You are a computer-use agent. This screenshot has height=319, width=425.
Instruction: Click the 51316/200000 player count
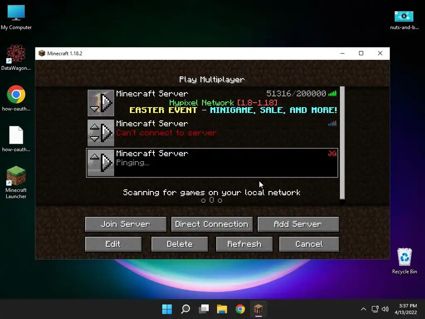pyautogui.click(x=296, y=93)
